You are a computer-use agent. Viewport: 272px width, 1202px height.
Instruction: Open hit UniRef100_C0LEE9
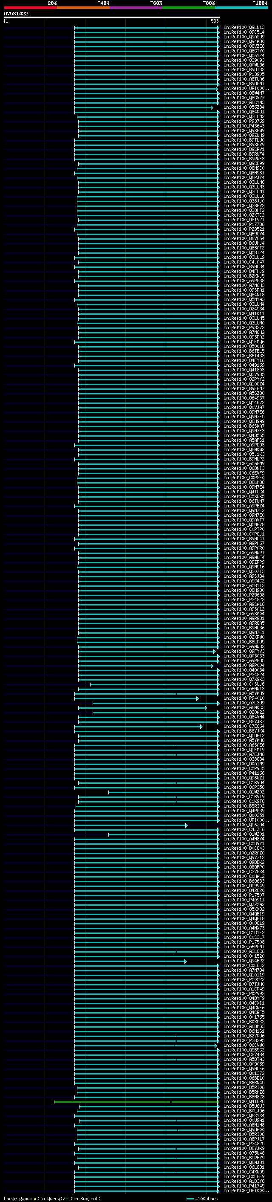tap(244, 1176)
